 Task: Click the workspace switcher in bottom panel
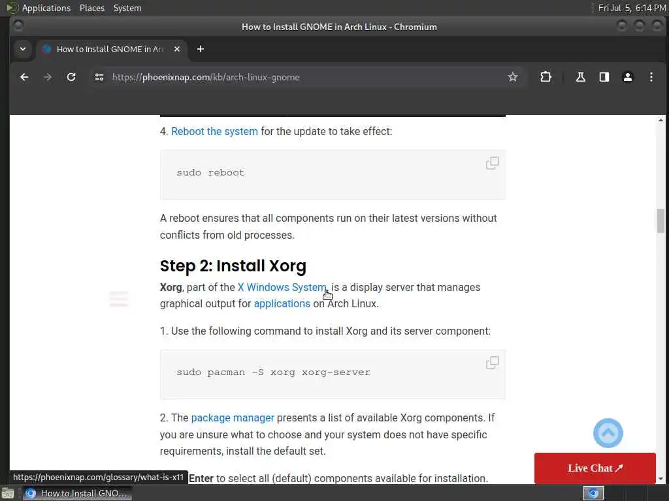click(593, 493)
